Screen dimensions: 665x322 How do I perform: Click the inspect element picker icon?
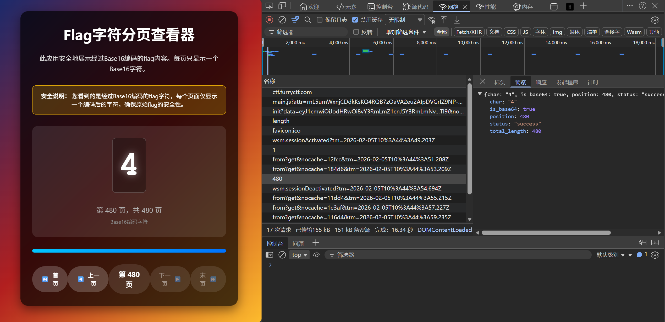pos(269,6)
